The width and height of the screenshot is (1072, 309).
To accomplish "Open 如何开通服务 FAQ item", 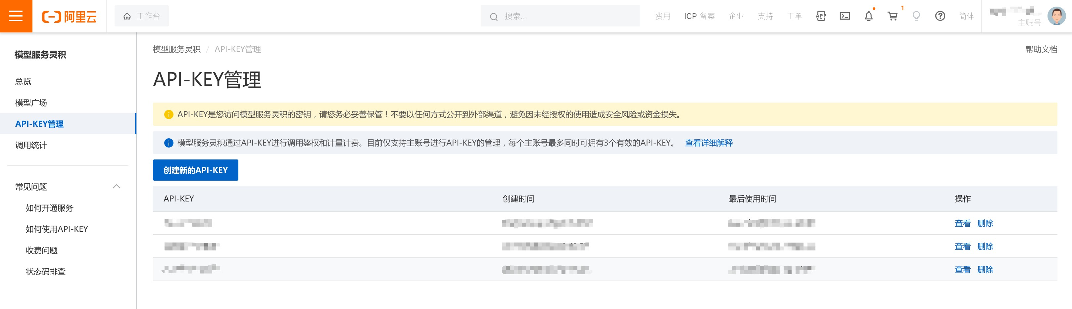I will point(50,208).
